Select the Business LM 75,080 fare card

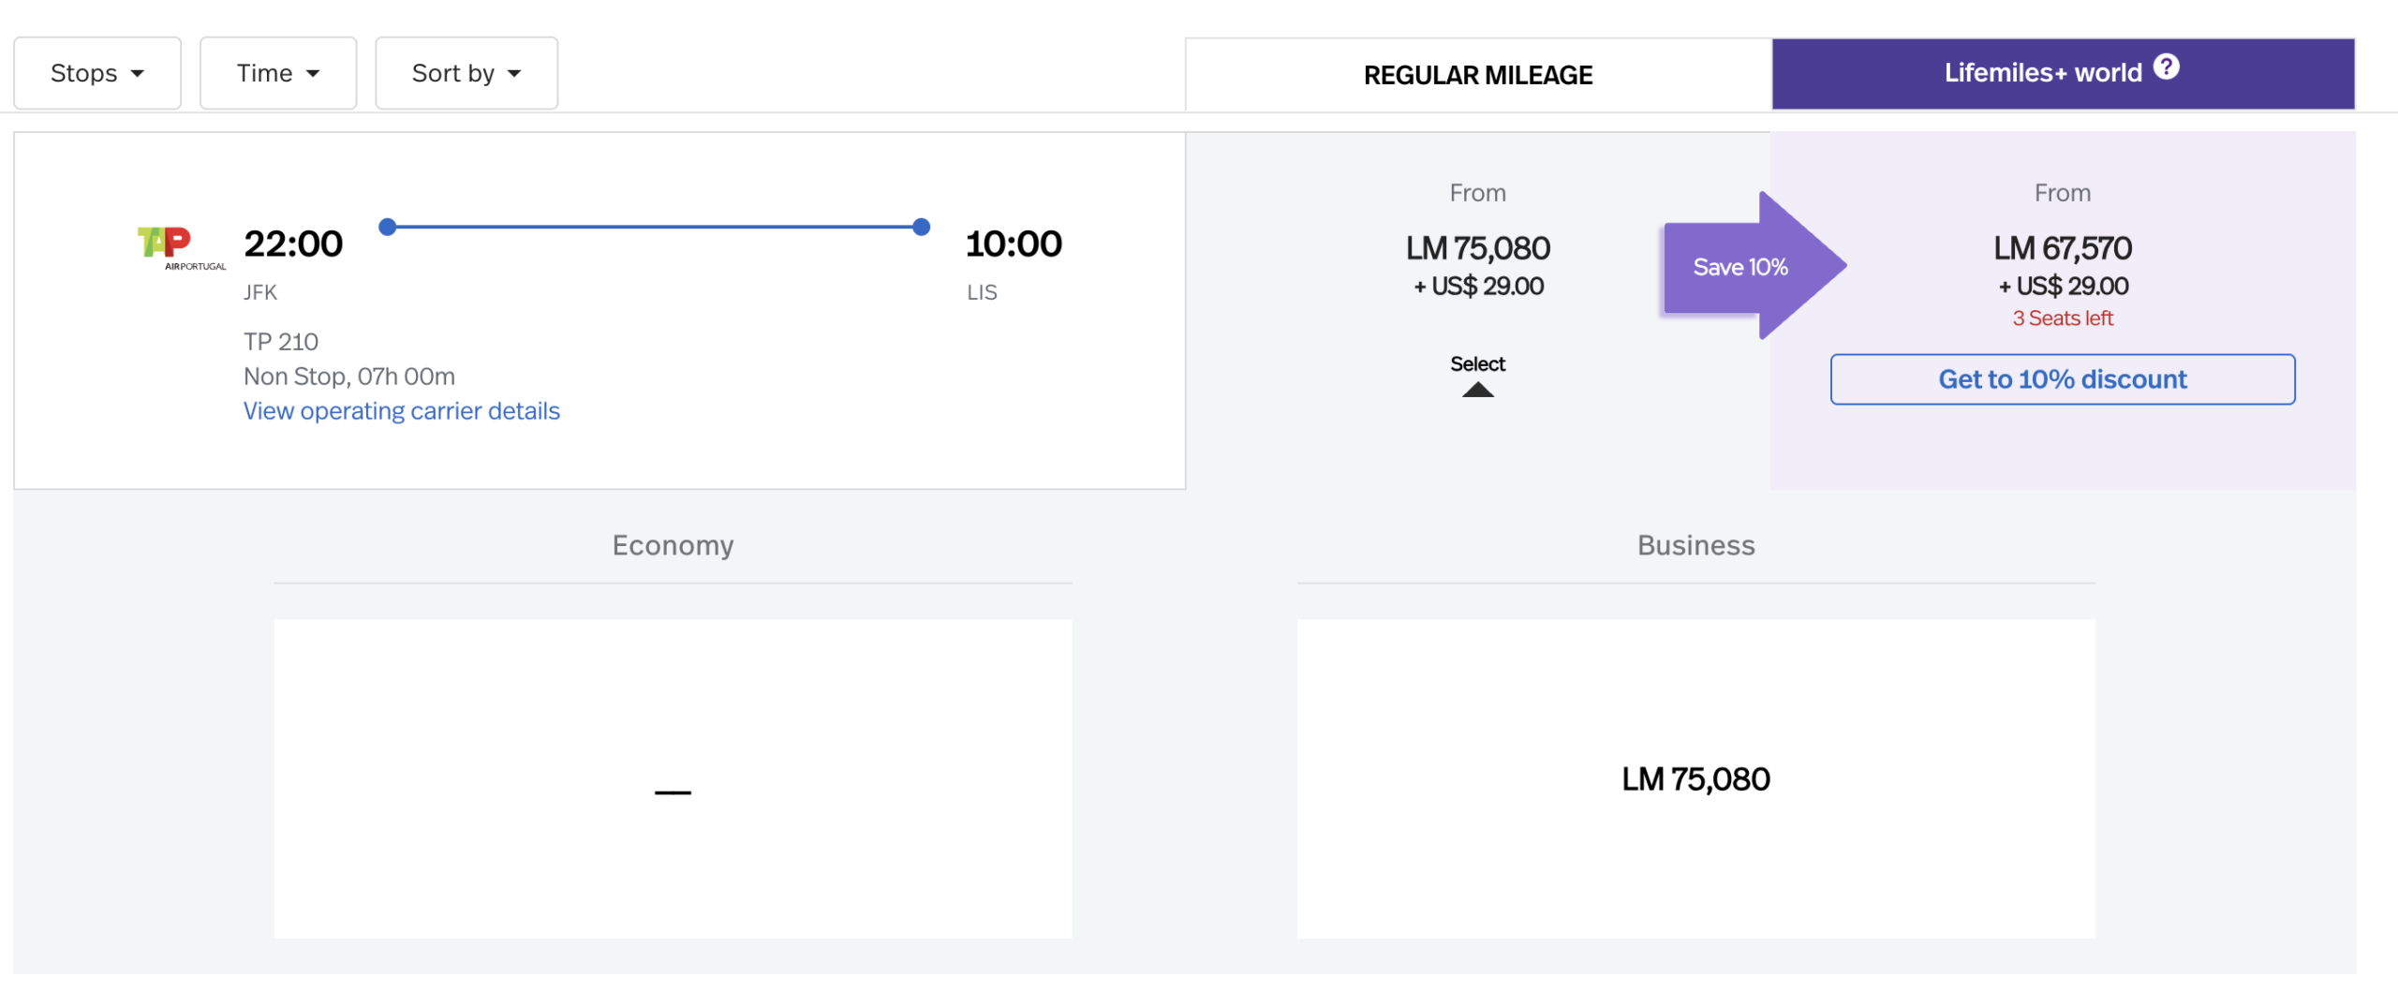pyautogui.click(x=1695, y=779)
